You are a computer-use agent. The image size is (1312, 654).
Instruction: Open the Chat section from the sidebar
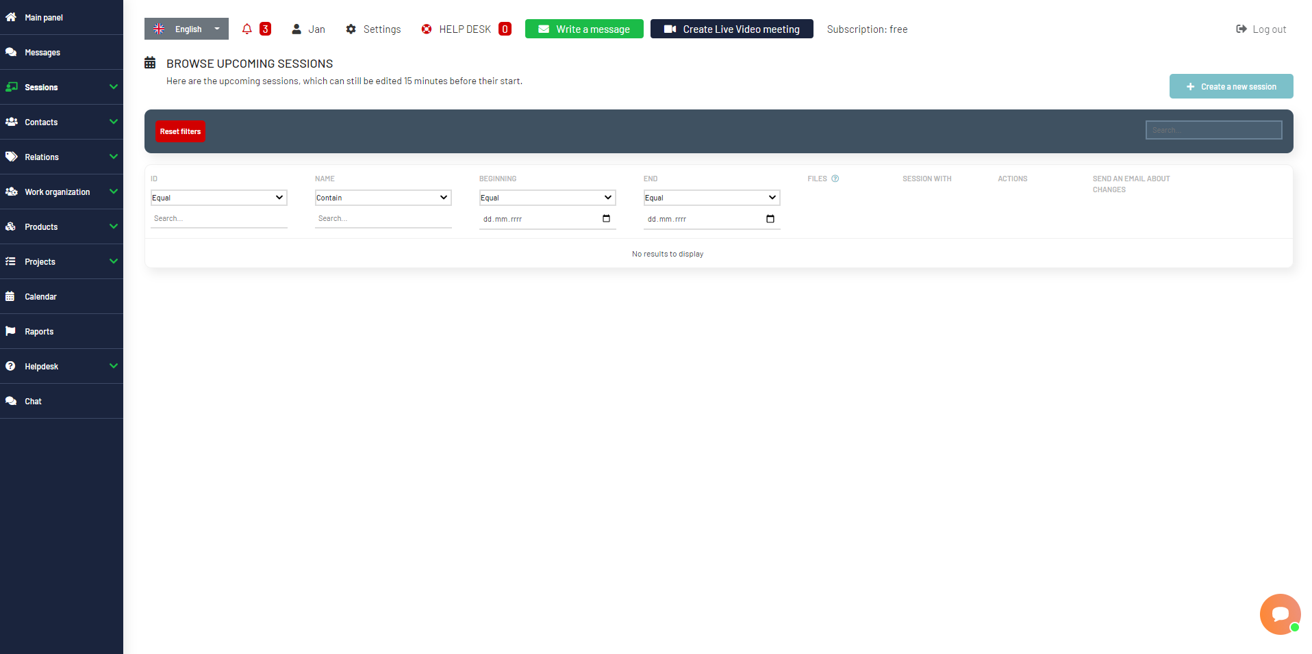[32, 401]
